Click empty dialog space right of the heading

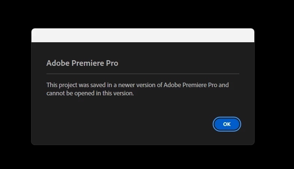click(180, 63)
